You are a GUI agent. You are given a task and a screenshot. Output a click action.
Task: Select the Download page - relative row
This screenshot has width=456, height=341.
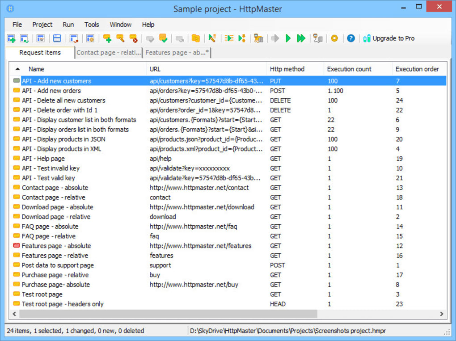[x=228, y=217]
